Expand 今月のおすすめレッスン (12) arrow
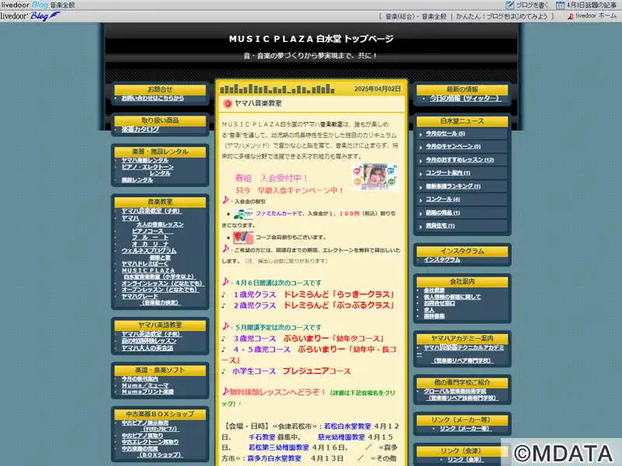Image resolution: width=622 pixels, height=466 pixels. tap(421, 161)
